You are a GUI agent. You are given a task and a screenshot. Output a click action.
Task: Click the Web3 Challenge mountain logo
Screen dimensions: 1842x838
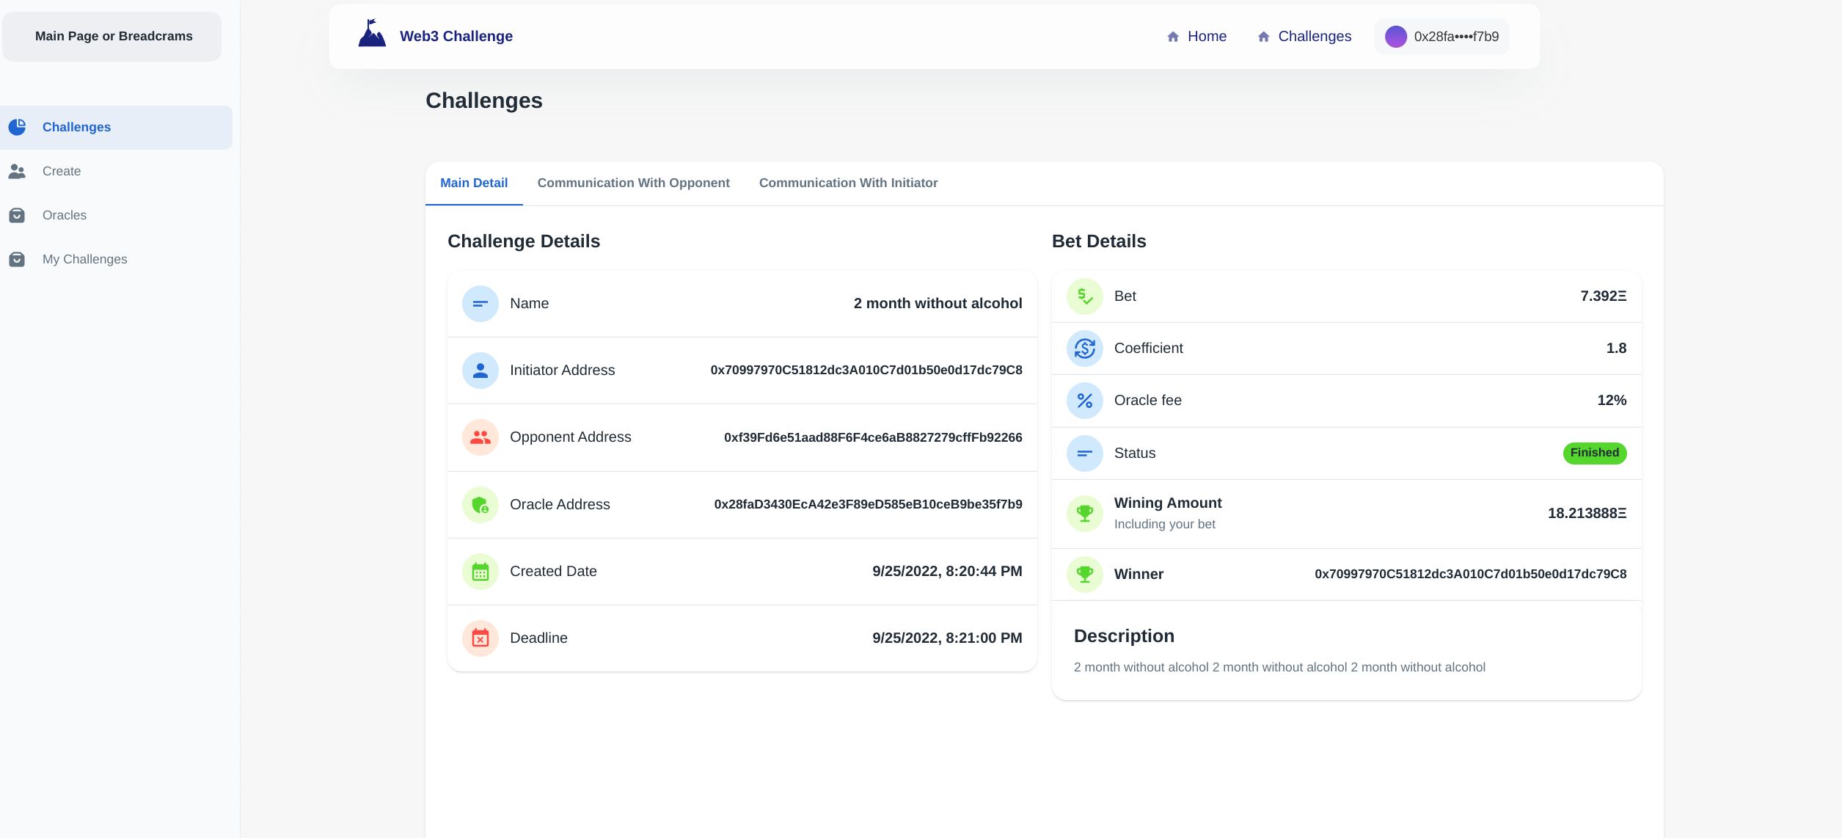coord(372,34)
